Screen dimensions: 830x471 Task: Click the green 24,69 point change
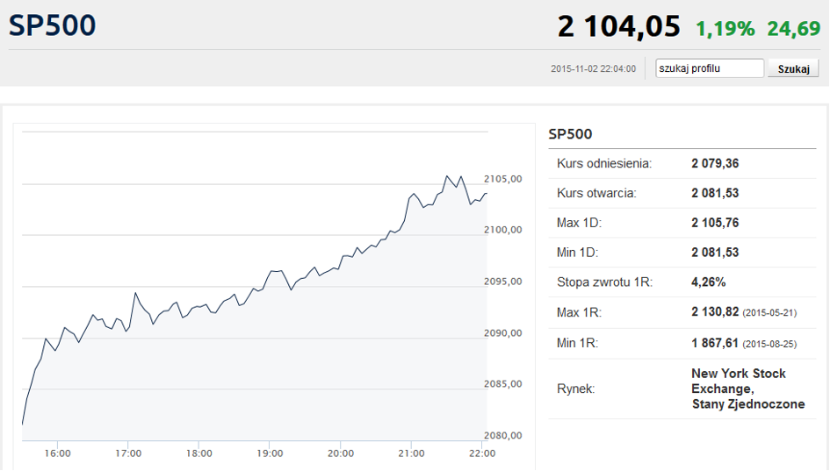click(793, 29)
